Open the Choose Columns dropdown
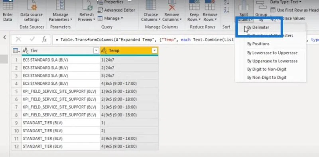The width and height of the screenshot is (319, 157). pos(151,17)
